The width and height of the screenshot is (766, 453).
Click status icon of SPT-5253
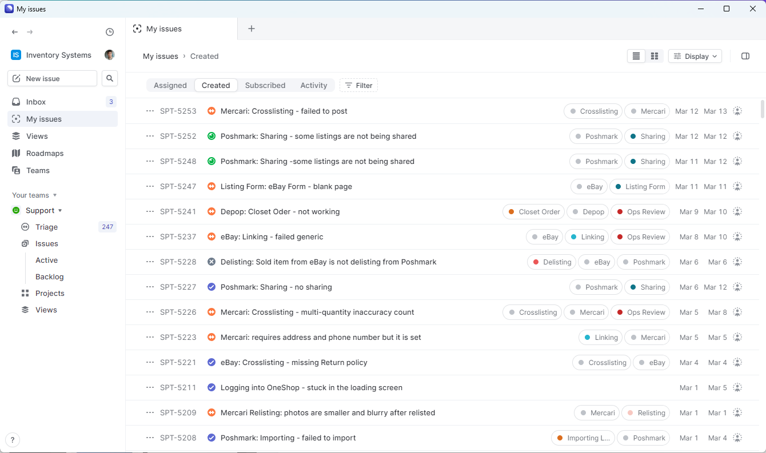pos(212,111)
